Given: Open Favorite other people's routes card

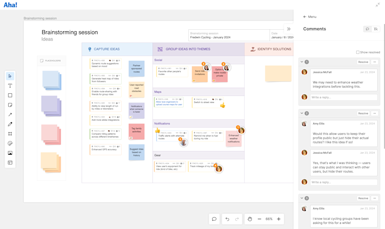Looking at the screenshot, I should point(172,72).
